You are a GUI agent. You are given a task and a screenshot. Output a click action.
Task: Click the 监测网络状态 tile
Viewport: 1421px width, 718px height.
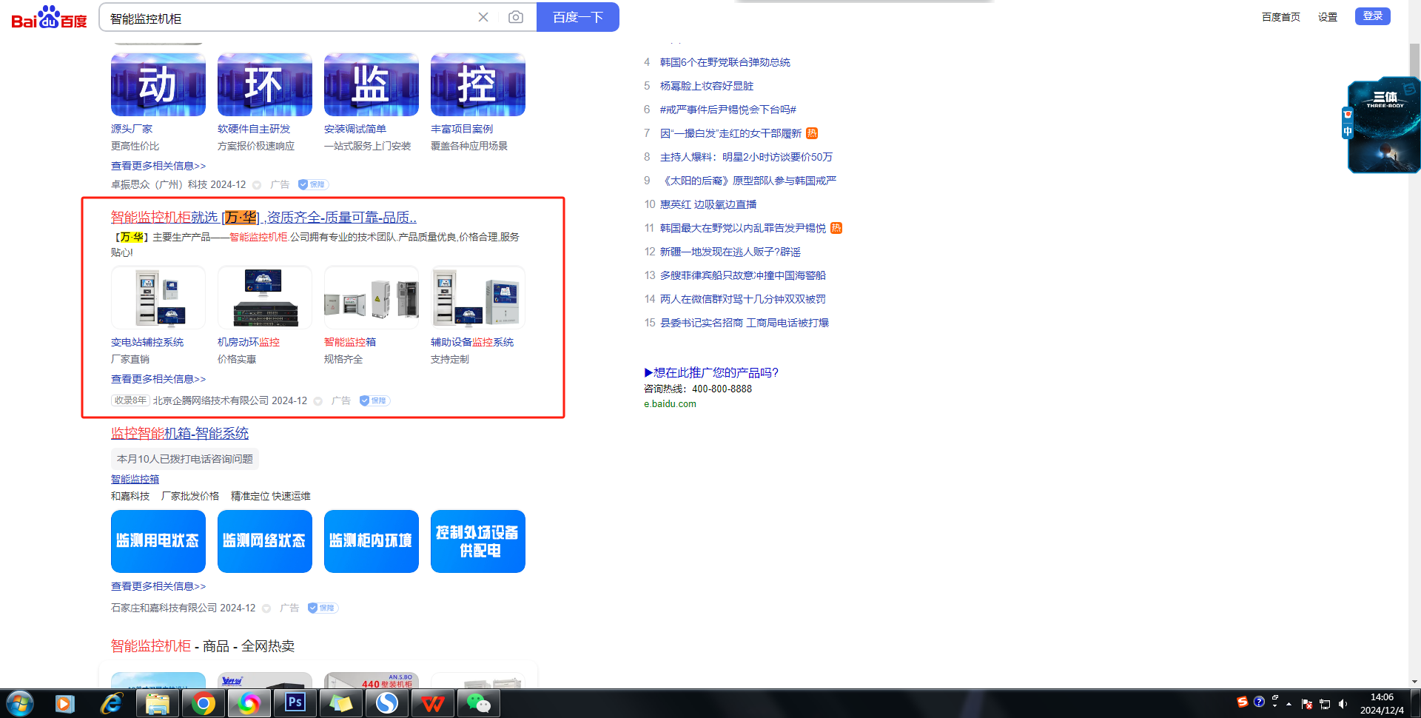(265, 541)
